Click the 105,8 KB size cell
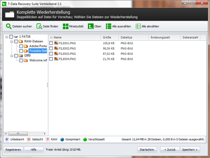 click(108, 43)
